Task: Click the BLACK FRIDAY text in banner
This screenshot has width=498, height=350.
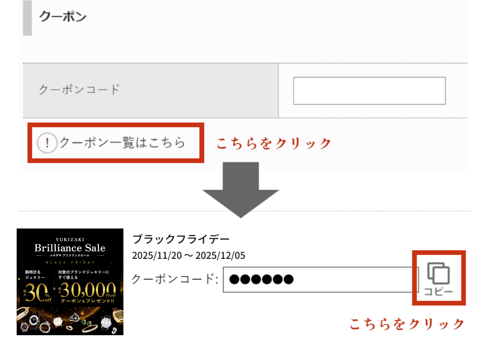Action: point(70,263)
